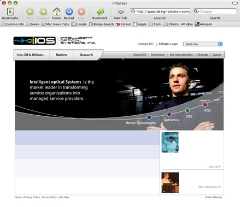Open the Apple bookmark

[x=139, y=24]
